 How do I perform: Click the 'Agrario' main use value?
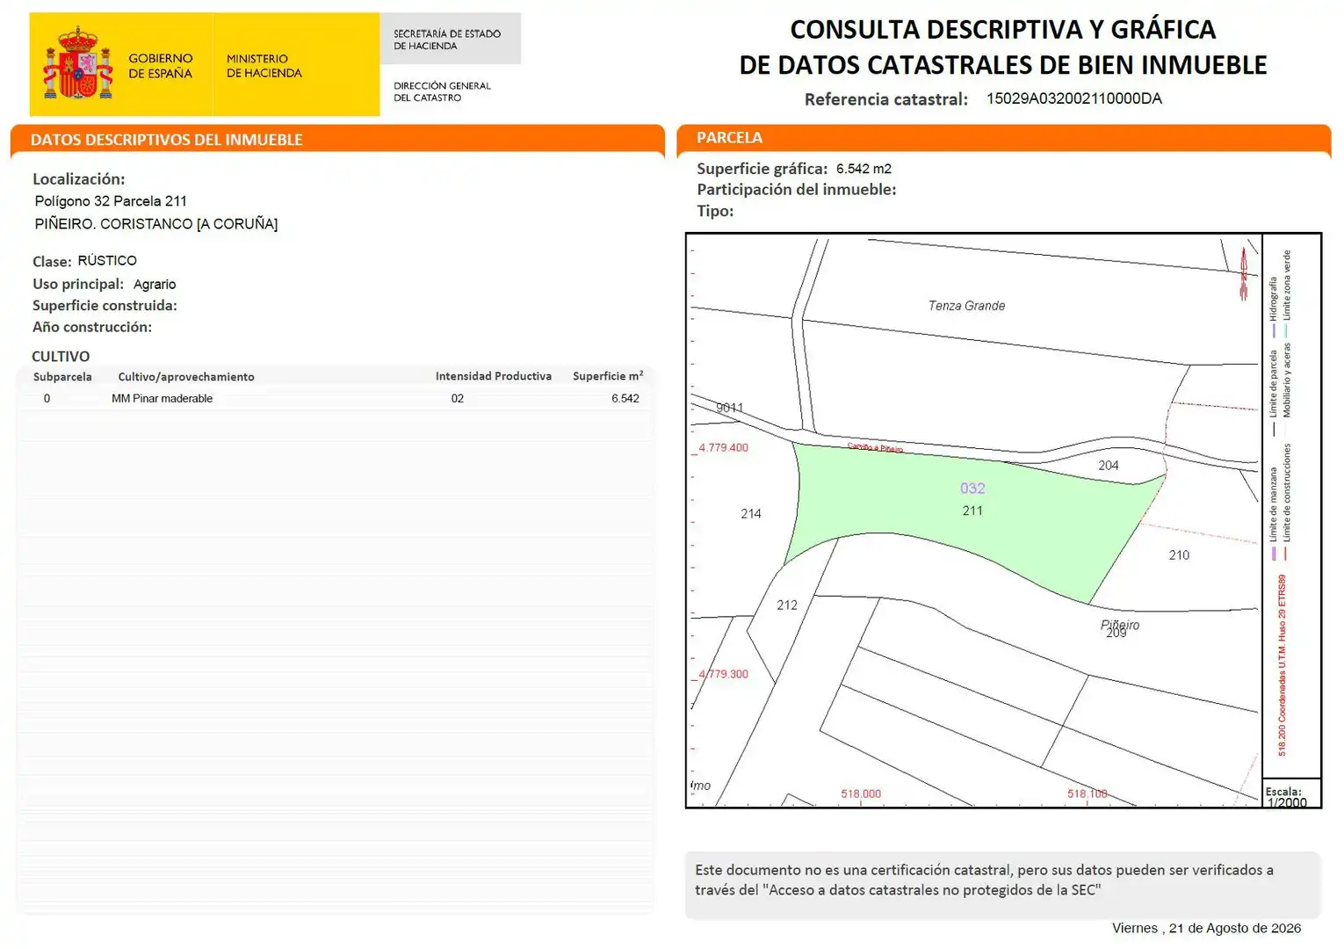click(155, 285)
